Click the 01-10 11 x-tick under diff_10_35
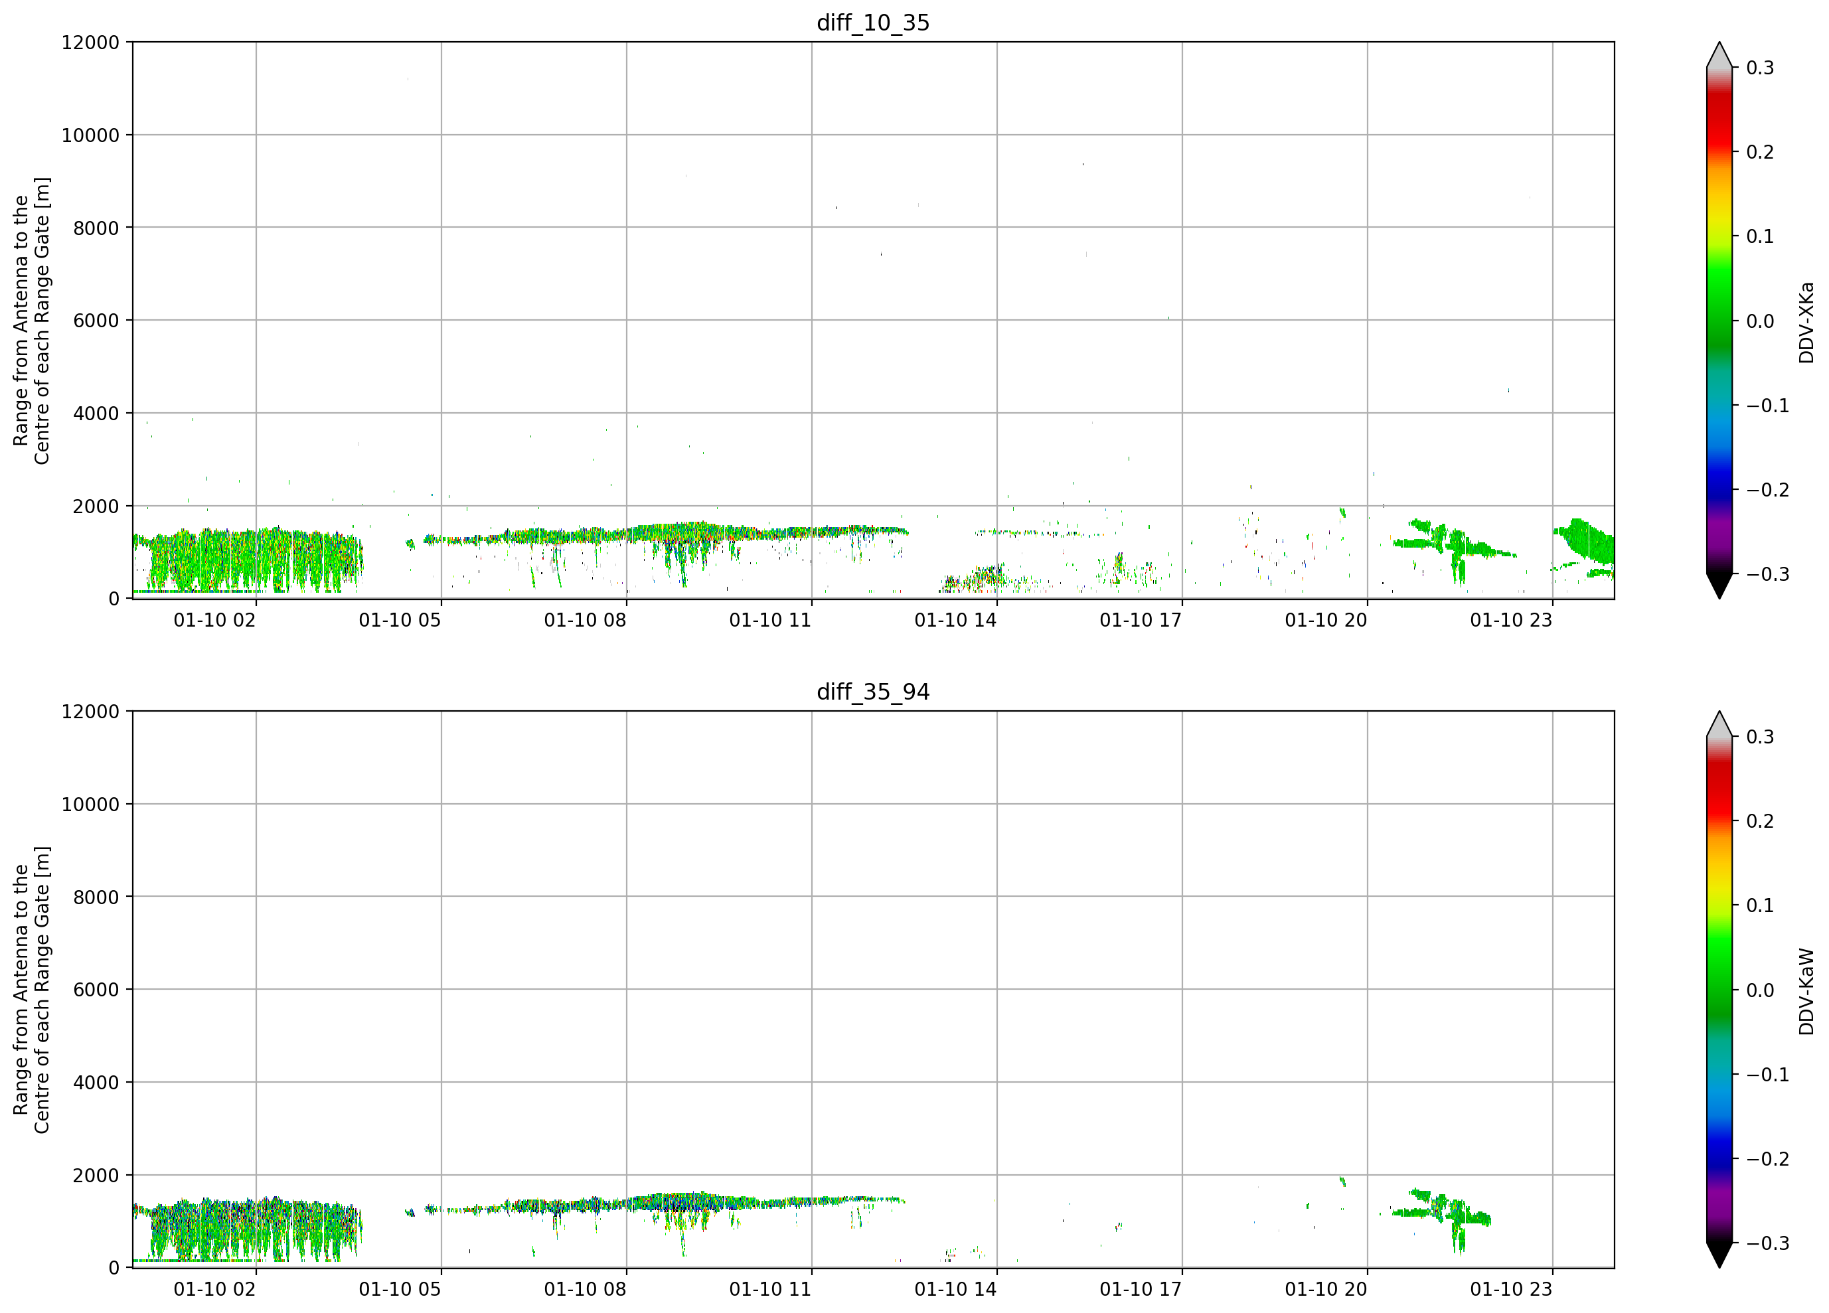The image size is (1829, 1313). [770, 620]
